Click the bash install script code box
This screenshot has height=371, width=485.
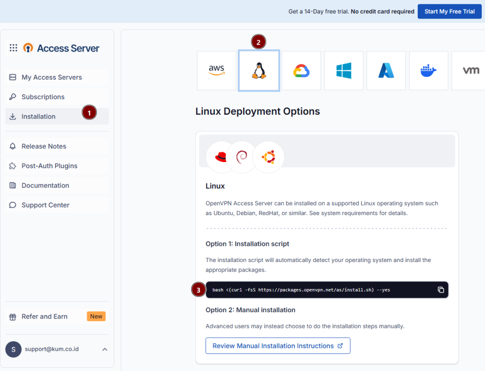click(x=327, y=290)
